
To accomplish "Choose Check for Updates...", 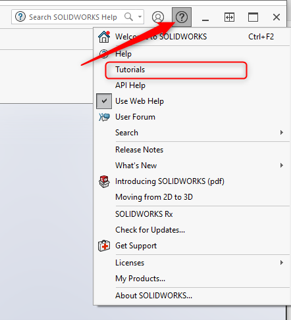I will coord(150,230).
